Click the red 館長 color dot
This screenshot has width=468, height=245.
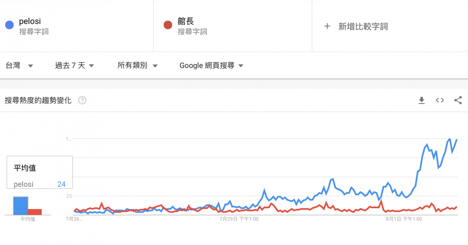pos(168,25)
